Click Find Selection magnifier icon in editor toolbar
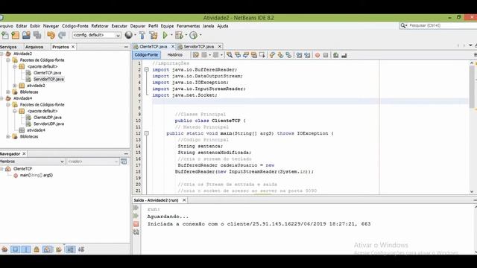This screenshot has height=268, width=477. click(230, 55)
